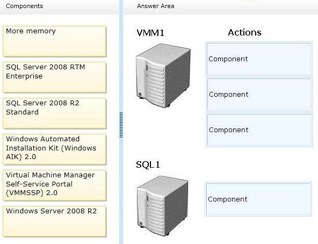The width and height of the screenshot is (318, 244).
Task: Click the SQL1 server label
Action: [x=148, y=164]
